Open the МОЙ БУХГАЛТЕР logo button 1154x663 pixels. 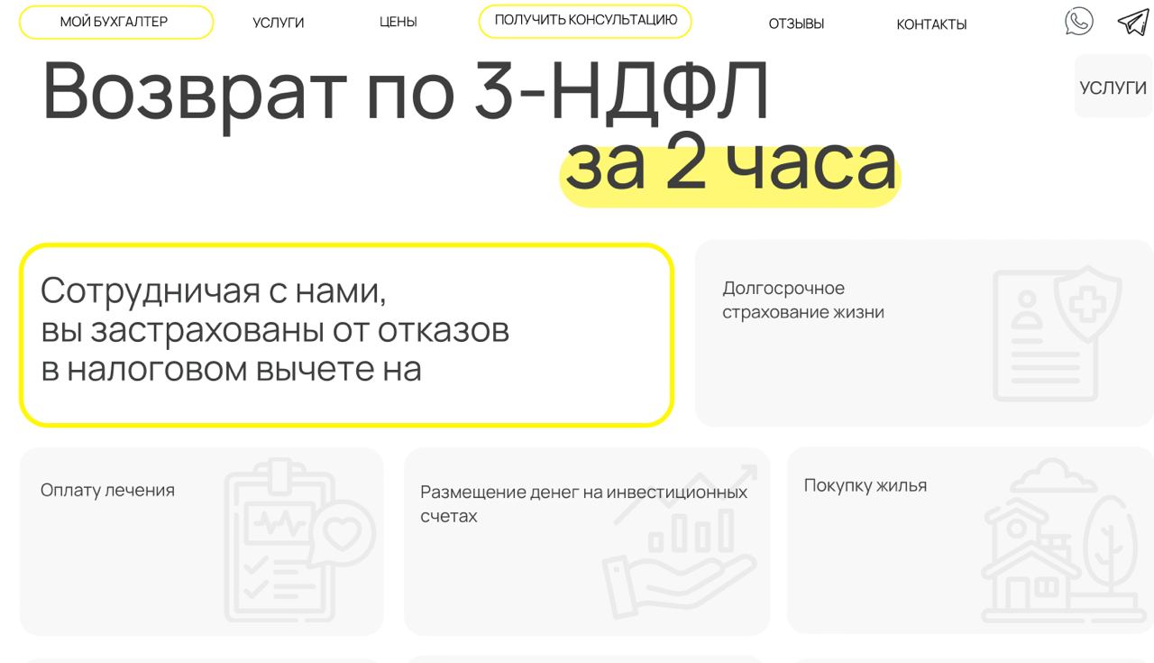[x=116, y=23]
